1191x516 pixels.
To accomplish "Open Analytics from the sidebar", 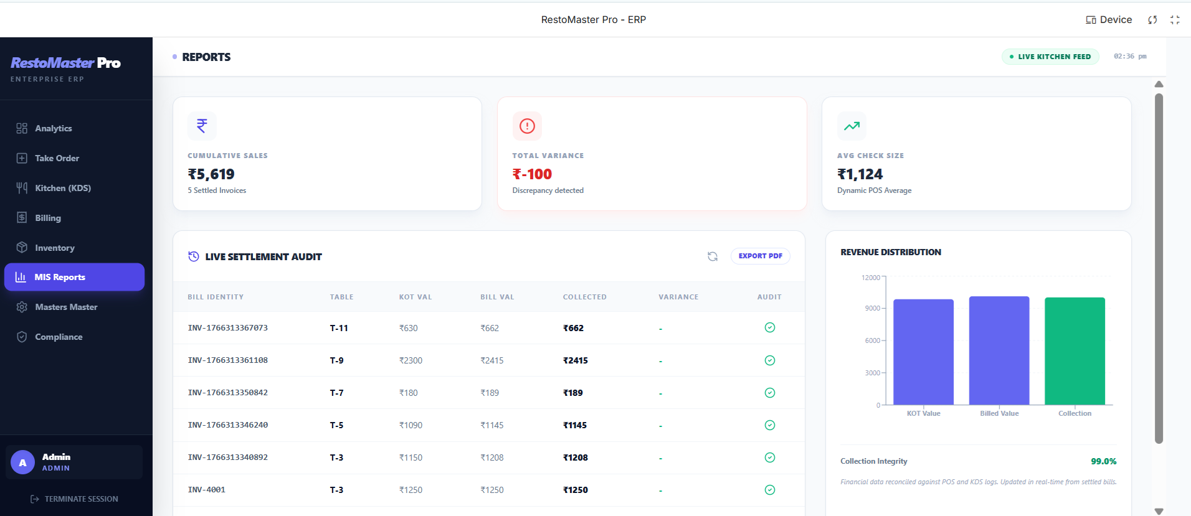I will click(54, 128).
